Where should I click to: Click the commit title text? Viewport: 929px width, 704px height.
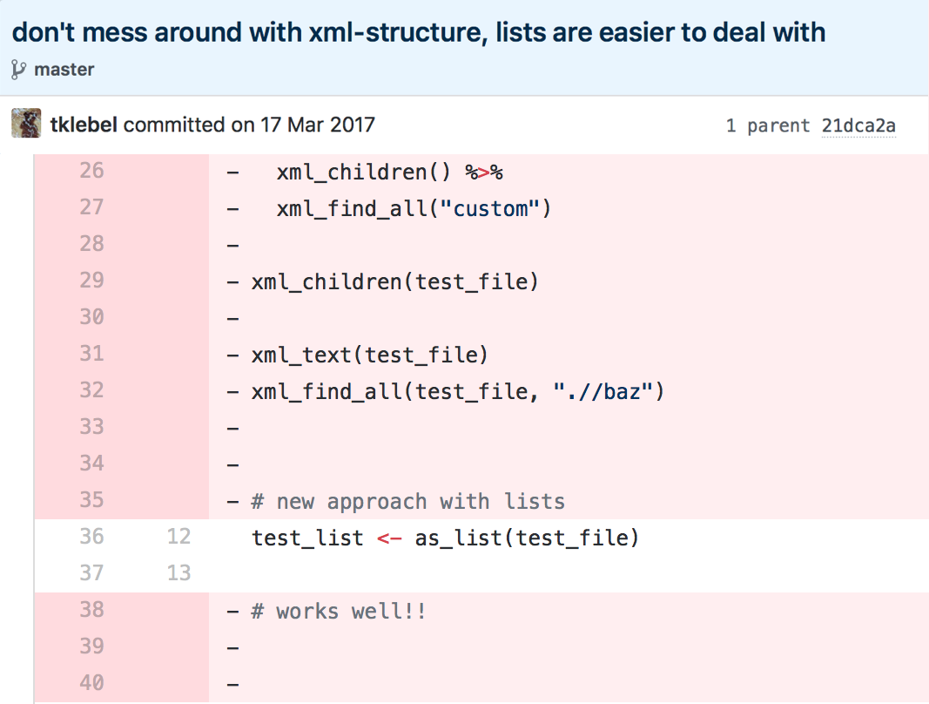coord(419,33)
